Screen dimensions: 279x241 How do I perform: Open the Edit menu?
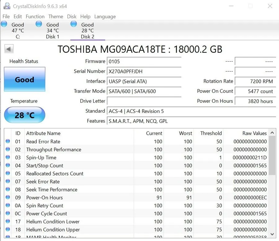[x=18, y=16]
